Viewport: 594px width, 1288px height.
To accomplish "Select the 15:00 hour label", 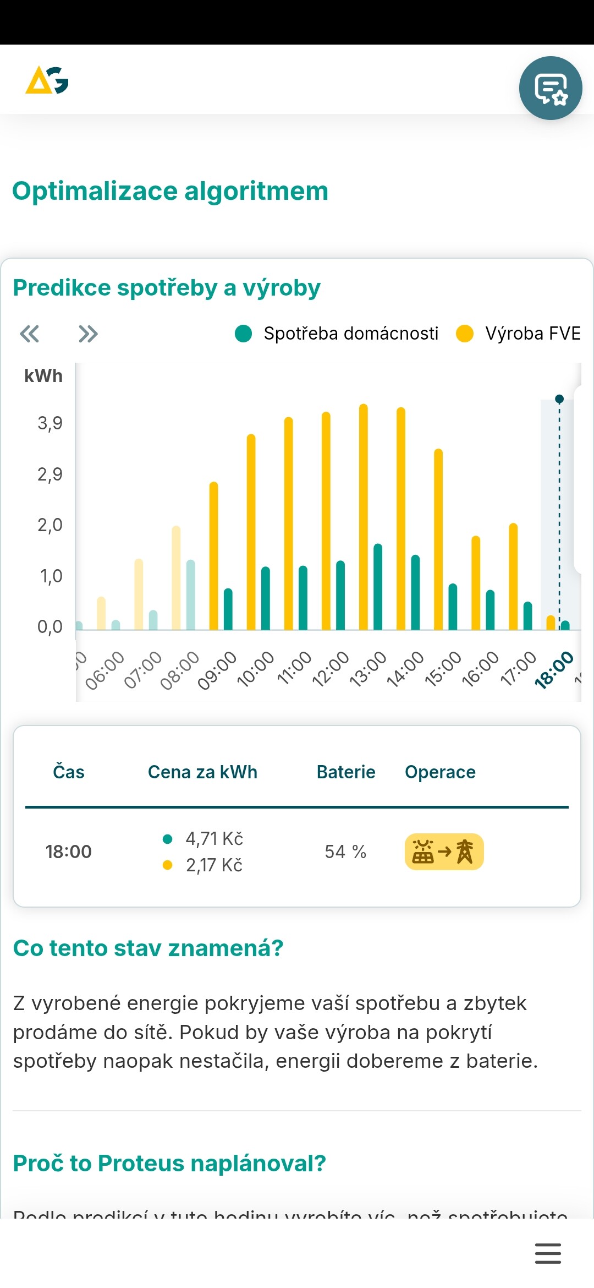I will coord(443,668).
